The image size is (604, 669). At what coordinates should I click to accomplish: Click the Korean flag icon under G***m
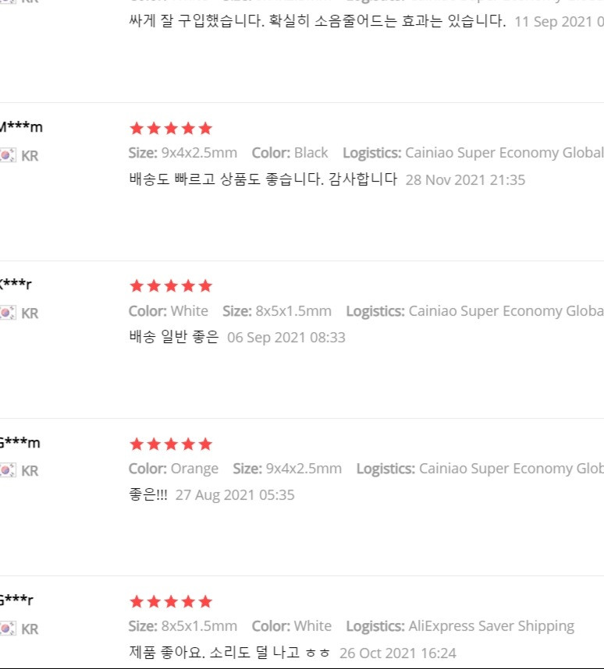pos(8,469)
